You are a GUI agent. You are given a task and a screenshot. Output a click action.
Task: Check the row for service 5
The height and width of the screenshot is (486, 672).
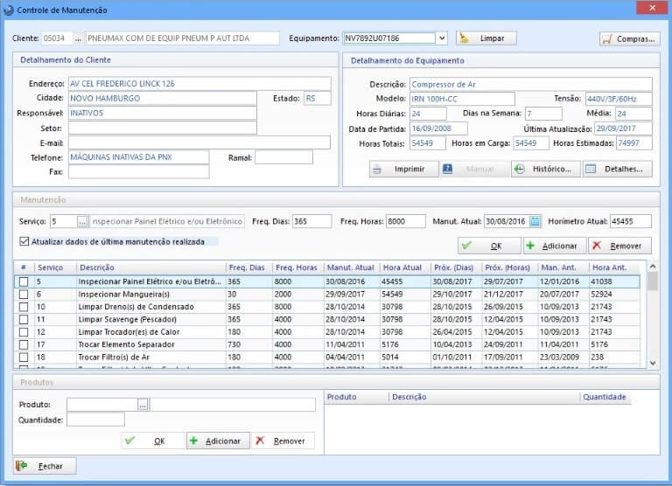[24, 282]
